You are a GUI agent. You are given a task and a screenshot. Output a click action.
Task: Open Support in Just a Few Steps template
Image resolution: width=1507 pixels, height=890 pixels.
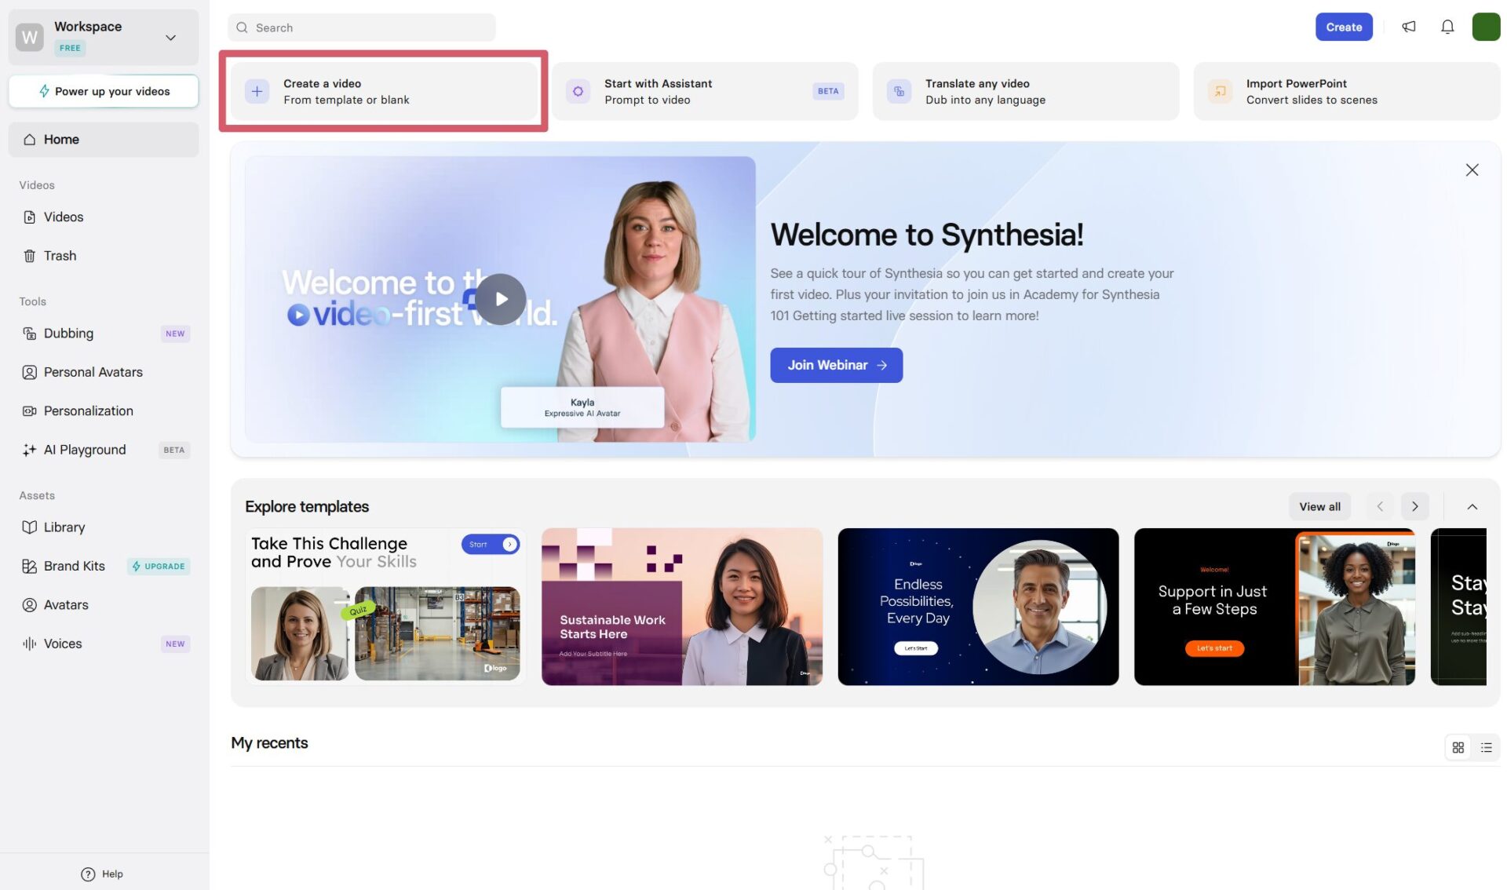tap(1275, 607)
